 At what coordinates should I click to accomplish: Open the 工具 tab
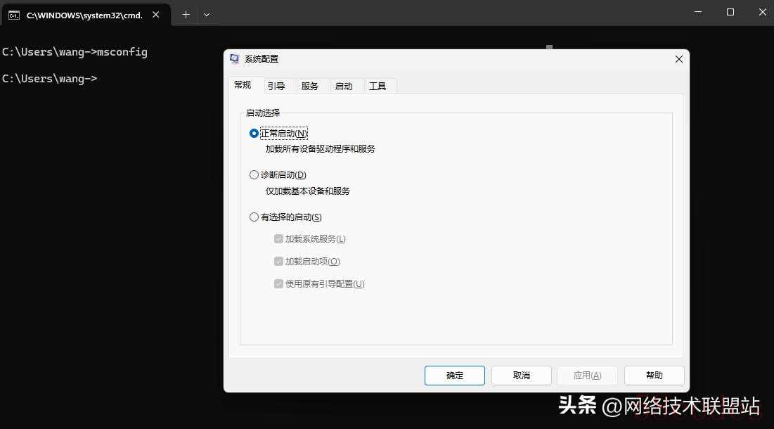coord(378,86)
